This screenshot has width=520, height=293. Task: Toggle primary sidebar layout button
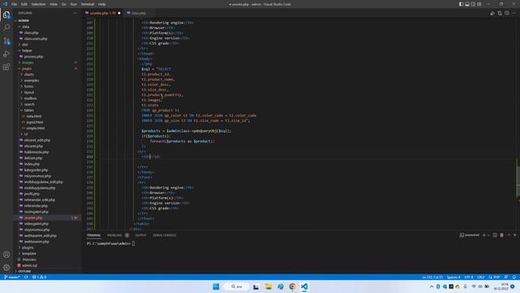[461, 4]
